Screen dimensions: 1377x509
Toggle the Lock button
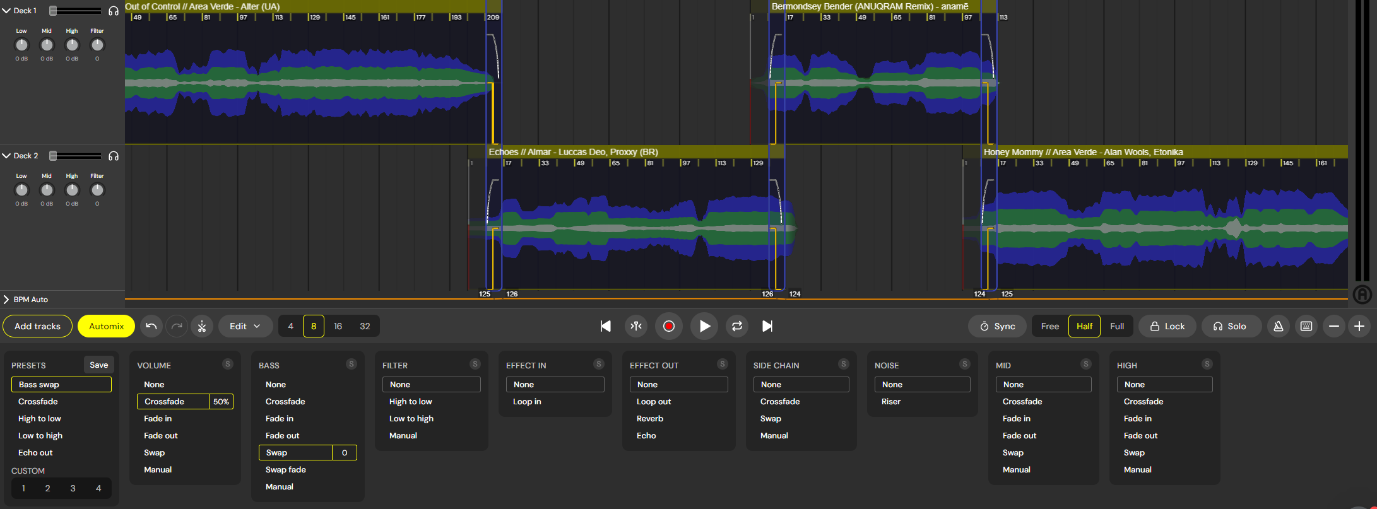(1167, 326)
